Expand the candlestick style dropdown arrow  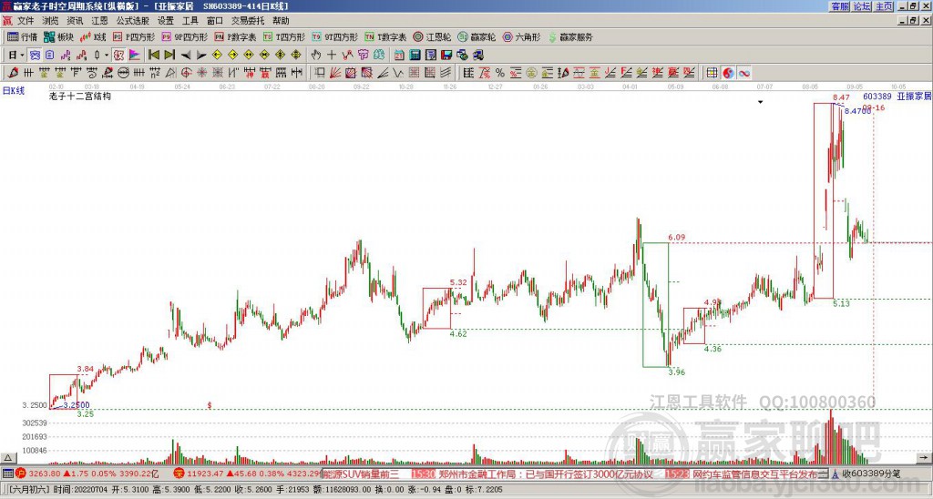[107, 56]
